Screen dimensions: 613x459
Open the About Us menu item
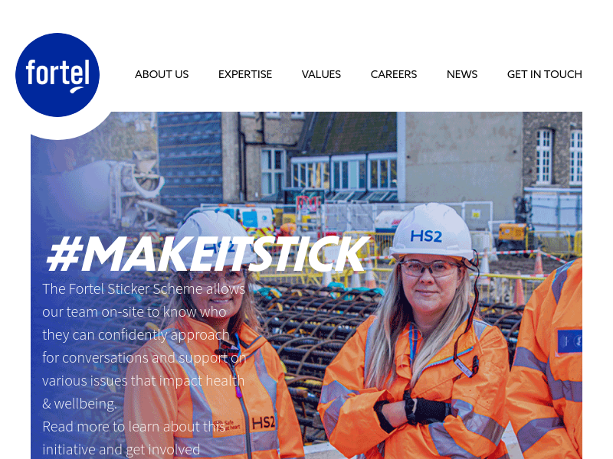point(162,74)
